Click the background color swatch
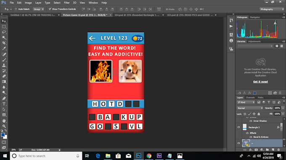Image resolution: width=286 pixels, height=160 pixels. 5,137
